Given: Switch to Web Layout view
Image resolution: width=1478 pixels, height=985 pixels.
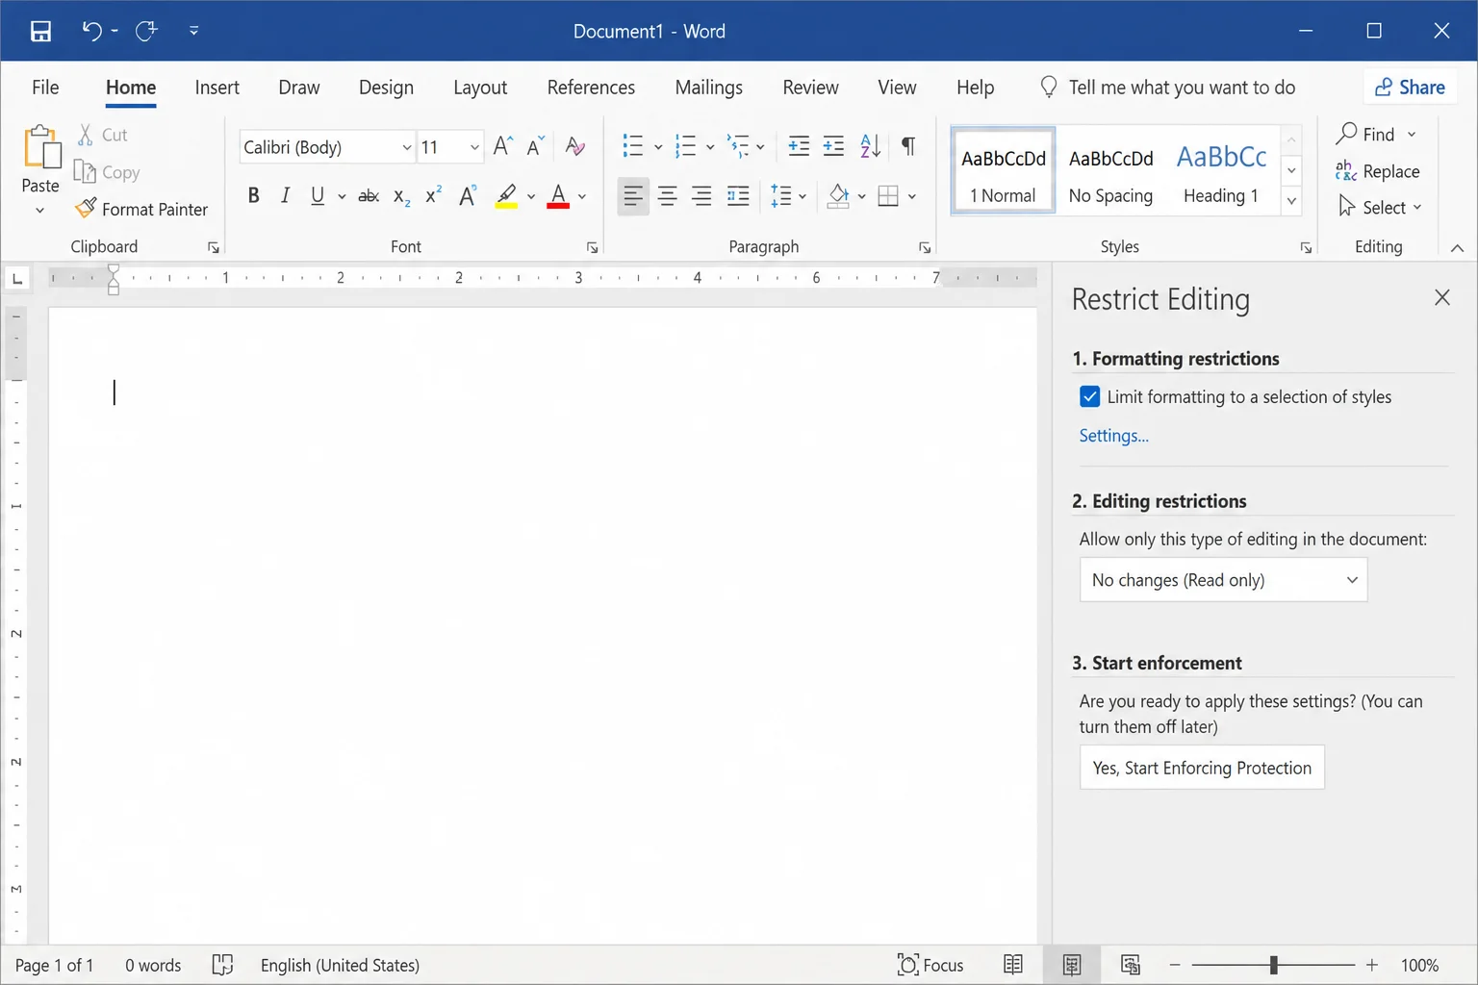Looking at the screenshot, I should point(1131,965).
